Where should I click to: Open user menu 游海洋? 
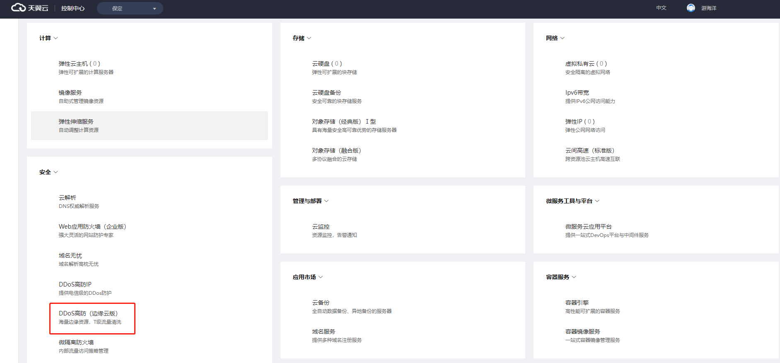(709, 8)
